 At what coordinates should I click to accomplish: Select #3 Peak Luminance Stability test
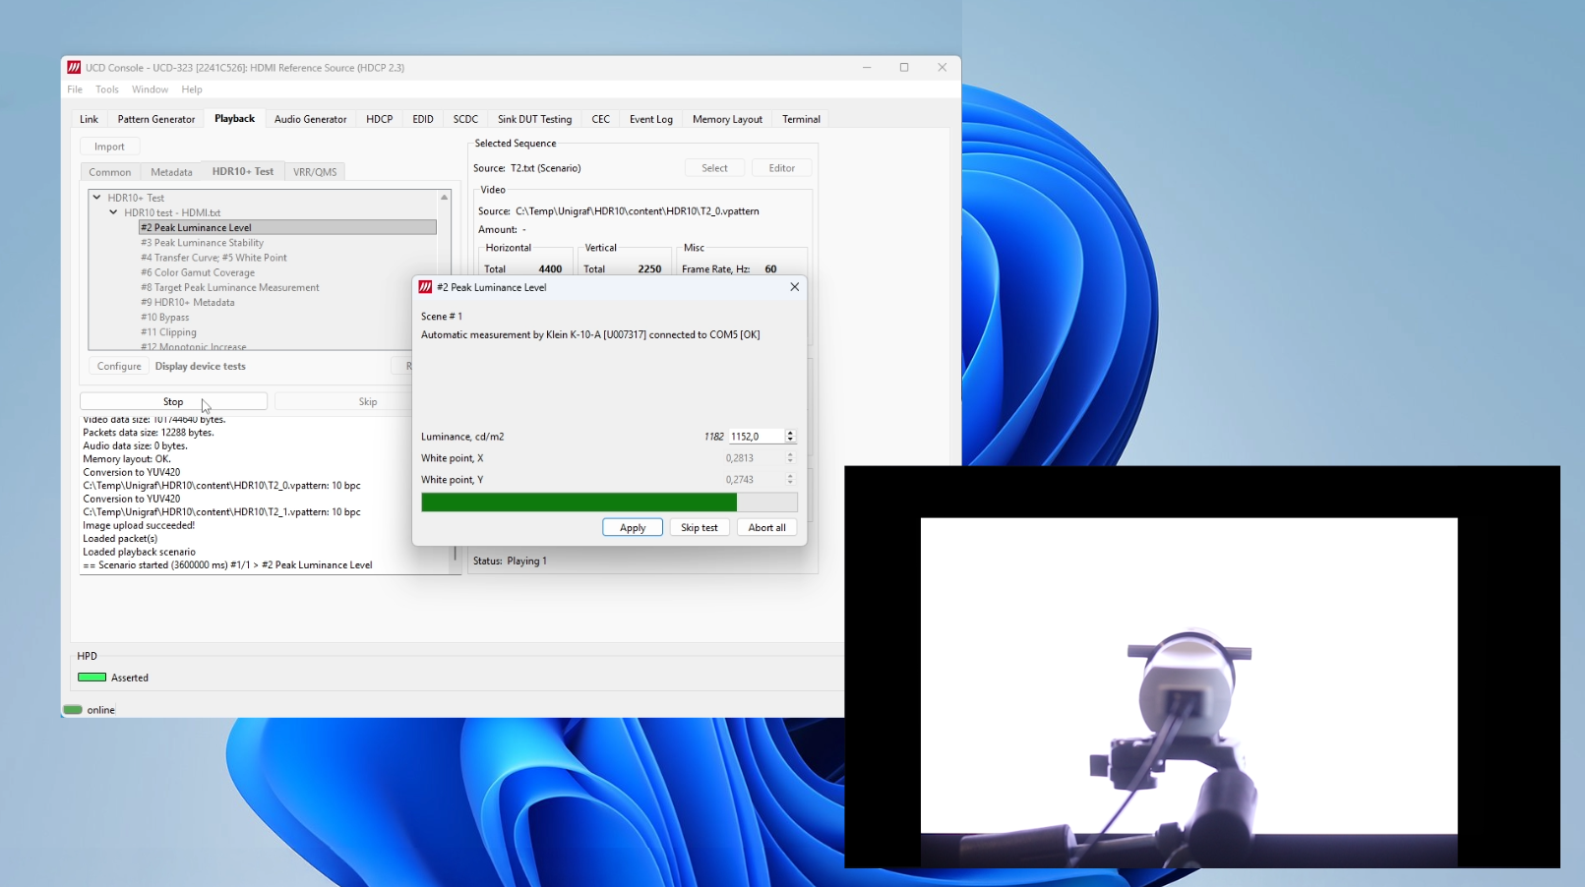[202, 243]
